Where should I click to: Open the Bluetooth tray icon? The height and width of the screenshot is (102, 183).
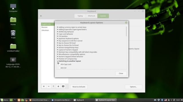click(x=162, y=100)
